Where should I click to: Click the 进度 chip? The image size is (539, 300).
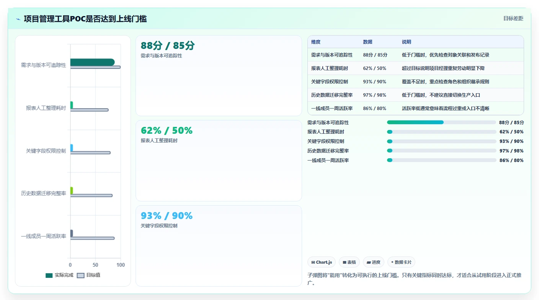click(374, 262)
